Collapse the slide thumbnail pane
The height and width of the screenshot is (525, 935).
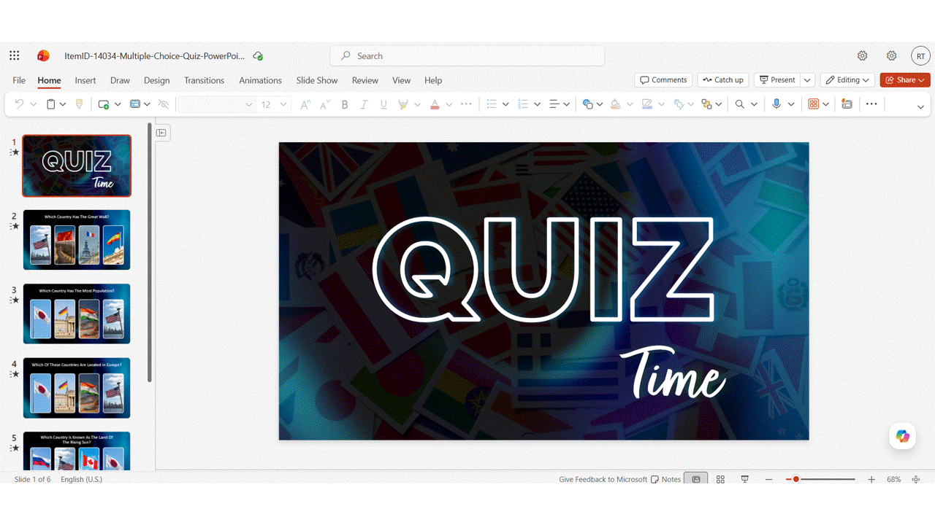tap(161, 133)
